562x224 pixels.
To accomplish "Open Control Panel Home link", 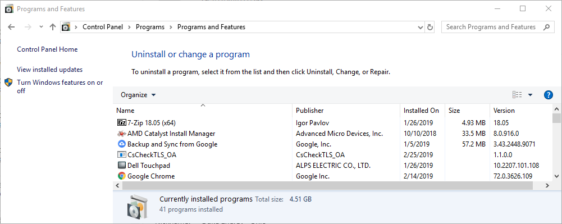I will [x=47, y=49].
